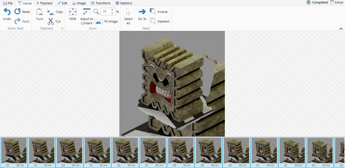Switch to the Home tab
The height and width of the screenshot is (168, 345).
(25, 3)
